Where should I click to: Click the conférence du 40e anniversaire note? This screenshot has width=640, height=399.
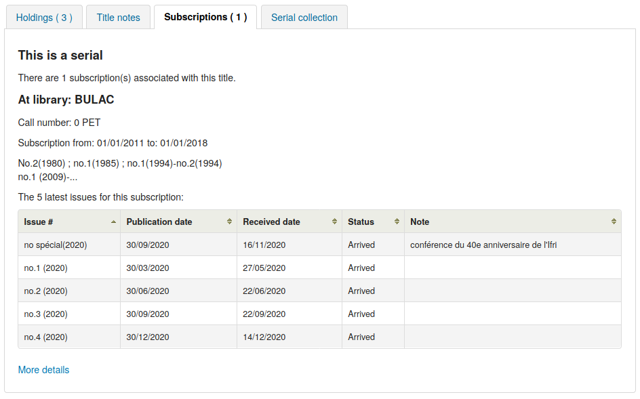pos(483,245)
